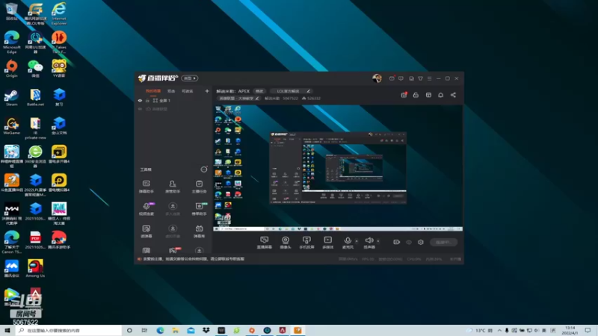
Task: Click the Windows taskbar search box
Action: coord(69,330)
